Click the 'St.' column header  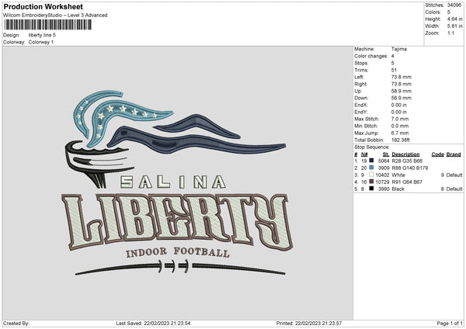tap(386, 154)
